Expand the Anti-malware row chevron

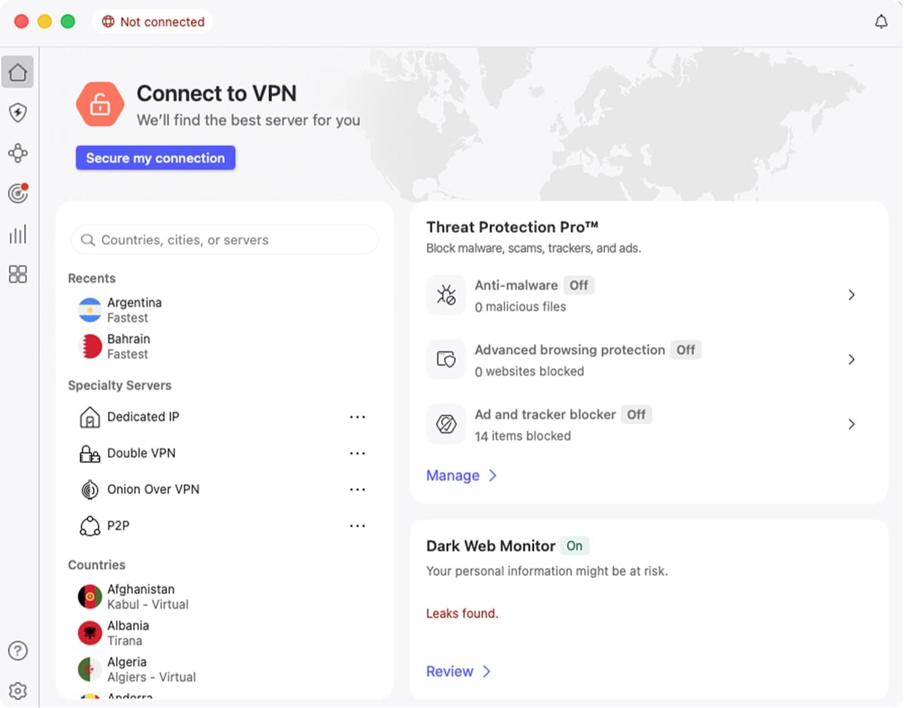pos(852,295)
